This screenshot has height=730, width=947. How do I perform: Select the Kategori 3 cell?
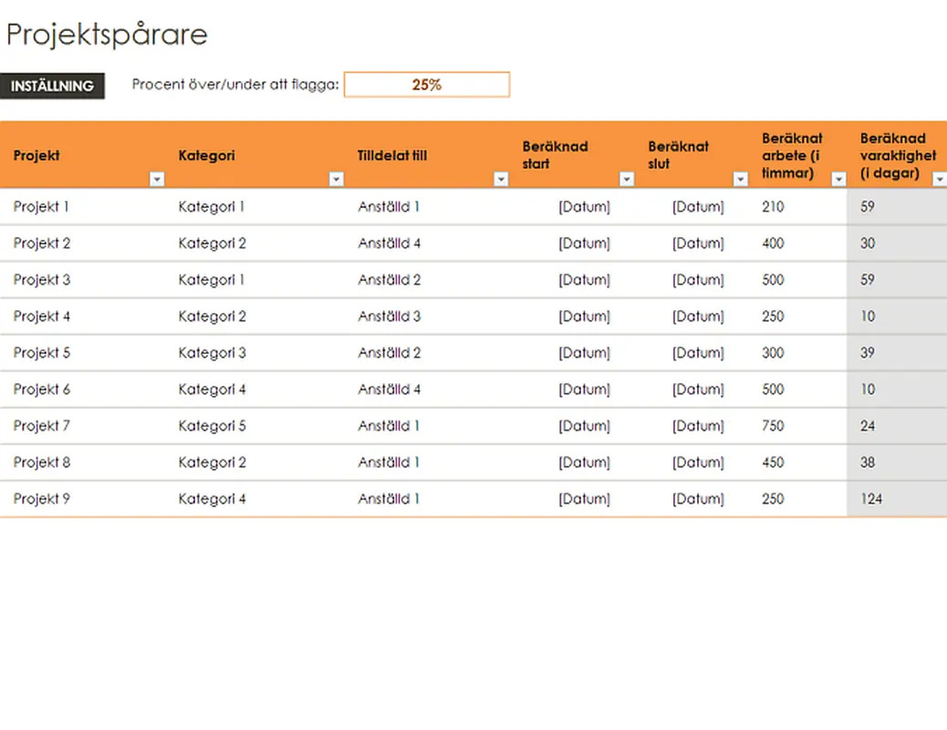212,353
